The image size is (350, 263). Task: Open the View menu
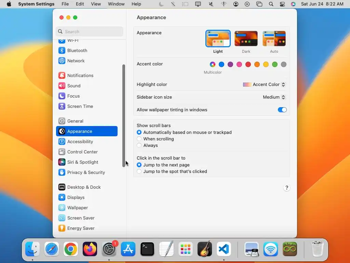point(96,4)
